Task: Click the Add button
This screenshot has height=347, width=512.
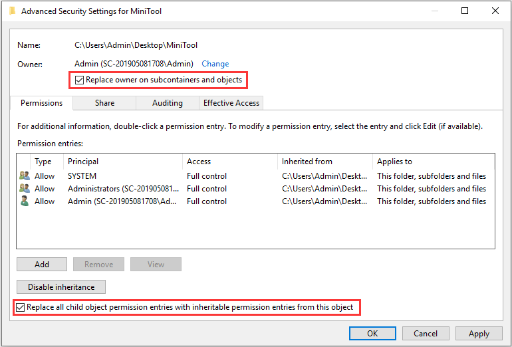Action: [x=42, y=264]
